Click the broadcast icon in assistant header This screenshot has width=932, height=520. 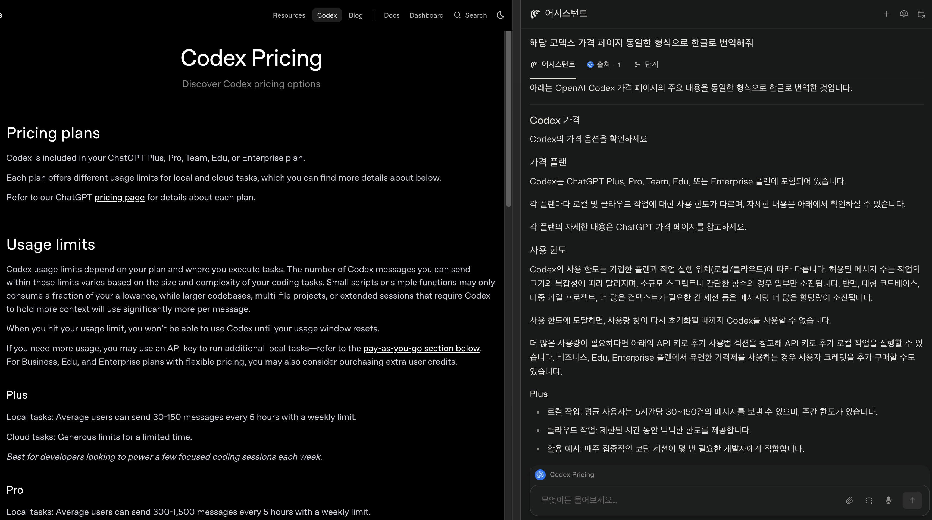coord(903,14)
